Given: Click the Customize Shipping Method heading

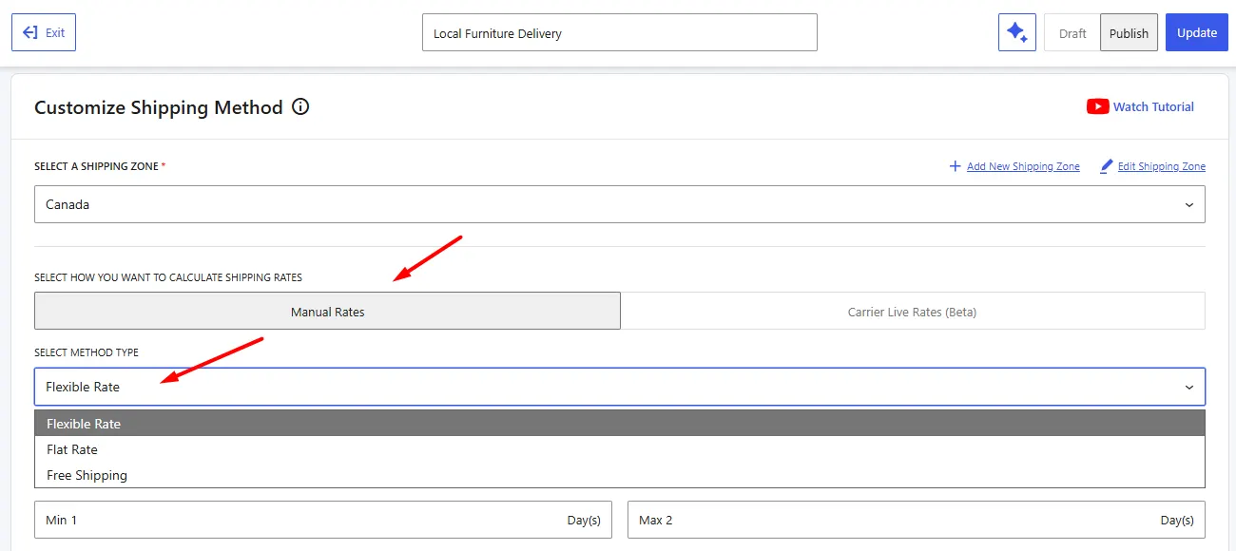Looking at the screenshot, I should click(x=159, y=107).
